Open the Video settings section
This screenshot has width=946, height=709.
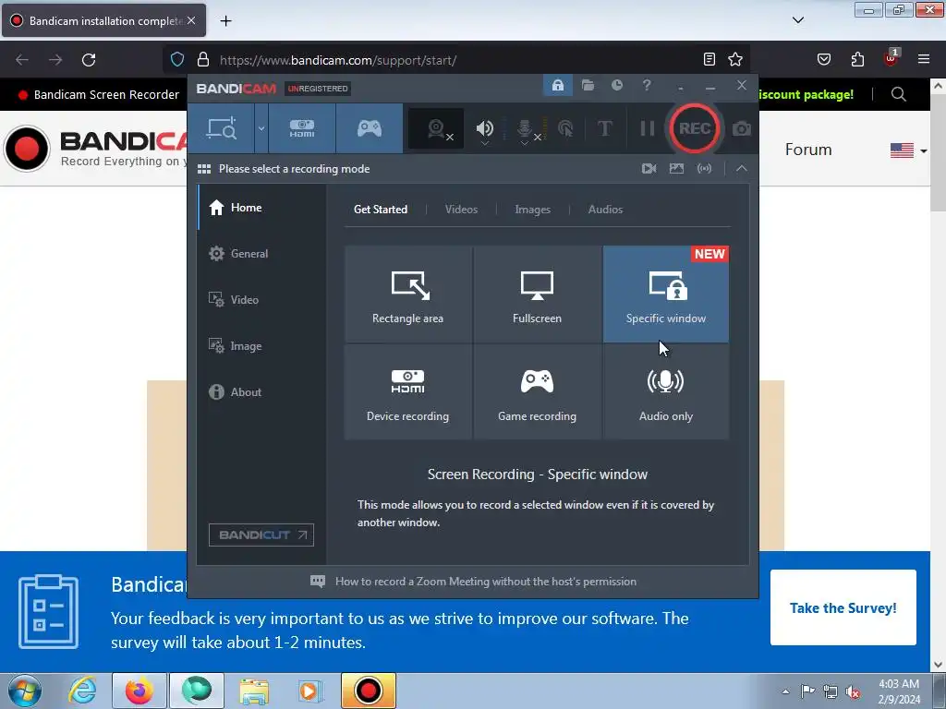[x=261, y=300]
